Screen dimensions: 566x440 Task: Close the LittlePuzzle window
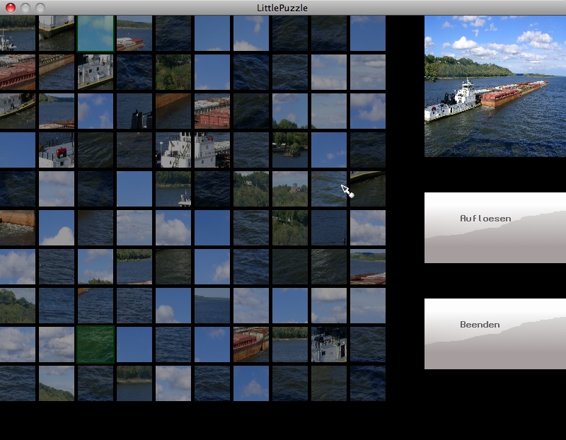coord(11,8)
